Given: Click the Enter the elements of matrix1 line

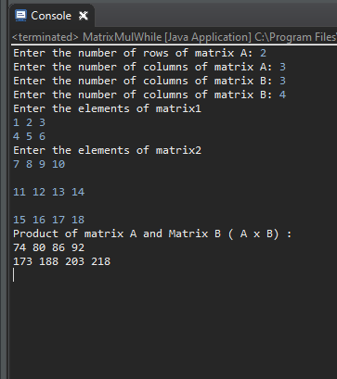Looking at the screenshot, I should click(x=107, y=108).
